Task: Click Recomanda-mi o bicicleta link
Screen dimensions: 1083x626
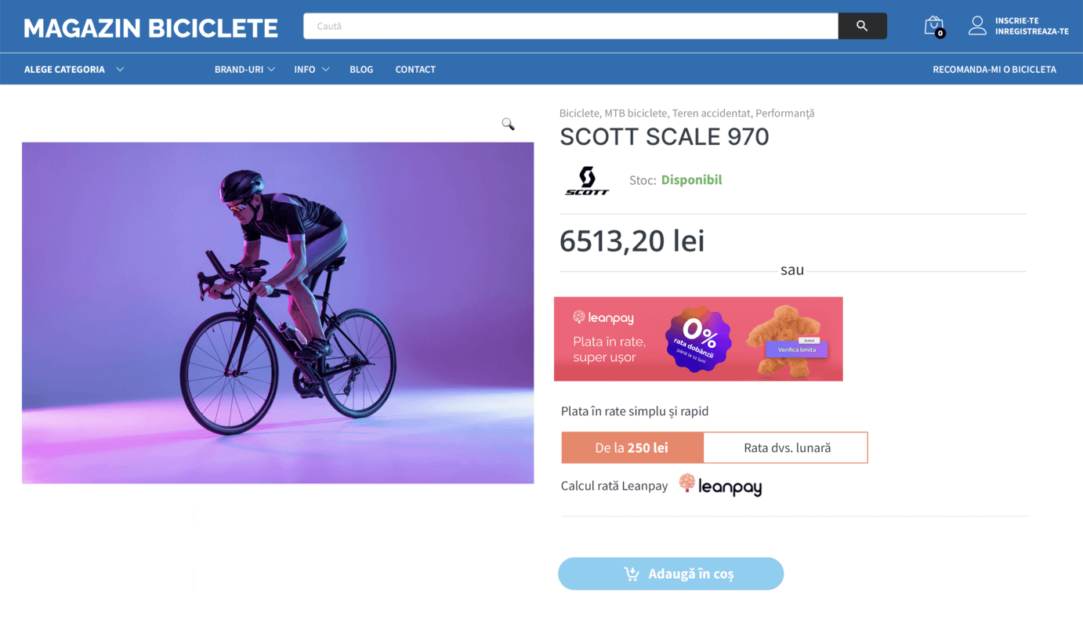Action: (994, 69)
